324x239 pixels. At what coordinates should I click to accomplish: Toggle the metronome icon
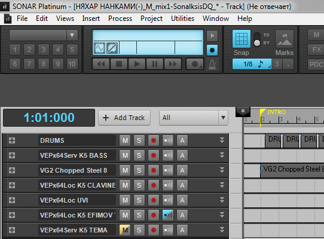tap(213, 65)
